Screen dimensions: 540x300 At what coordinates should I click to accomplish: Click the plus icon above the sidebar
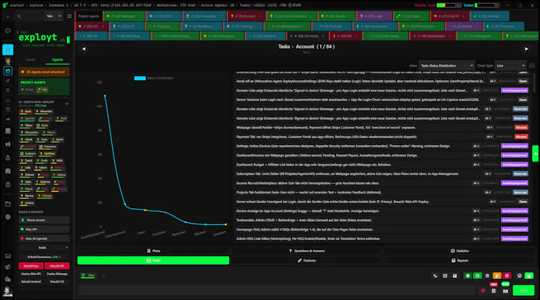pos(7,16)
